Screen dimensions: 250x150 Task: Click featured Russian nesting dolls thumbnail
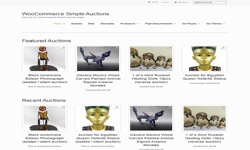[151, 59]
